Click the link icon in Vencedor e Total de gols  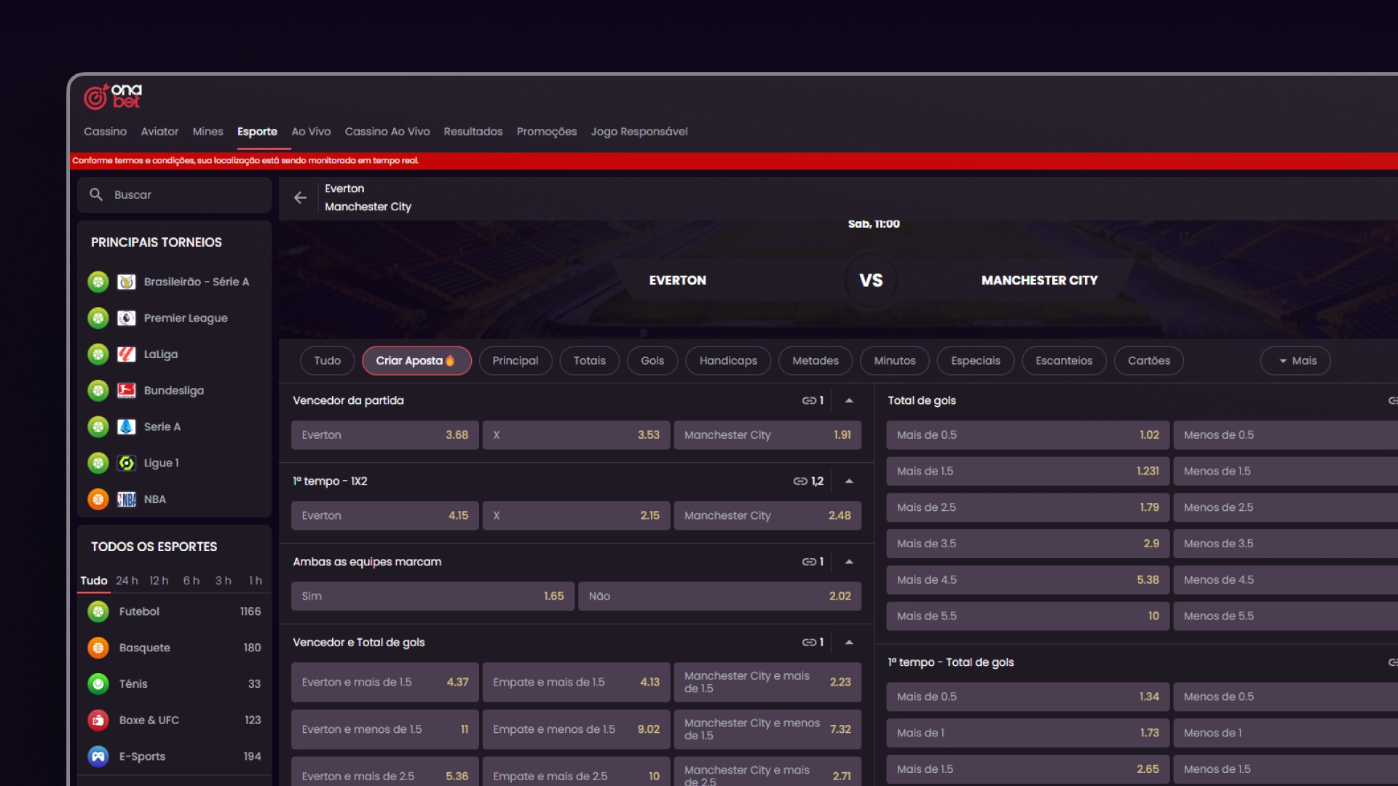pos(809,642)
